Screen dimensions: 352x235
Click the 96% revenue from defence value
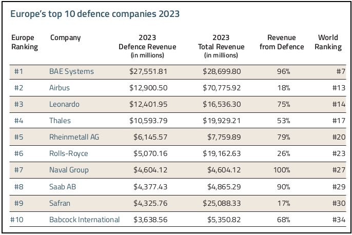tap(284, 72)
